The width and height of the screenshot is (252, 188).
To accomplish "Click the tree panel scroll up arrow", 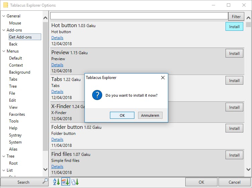I will [46, 18].
